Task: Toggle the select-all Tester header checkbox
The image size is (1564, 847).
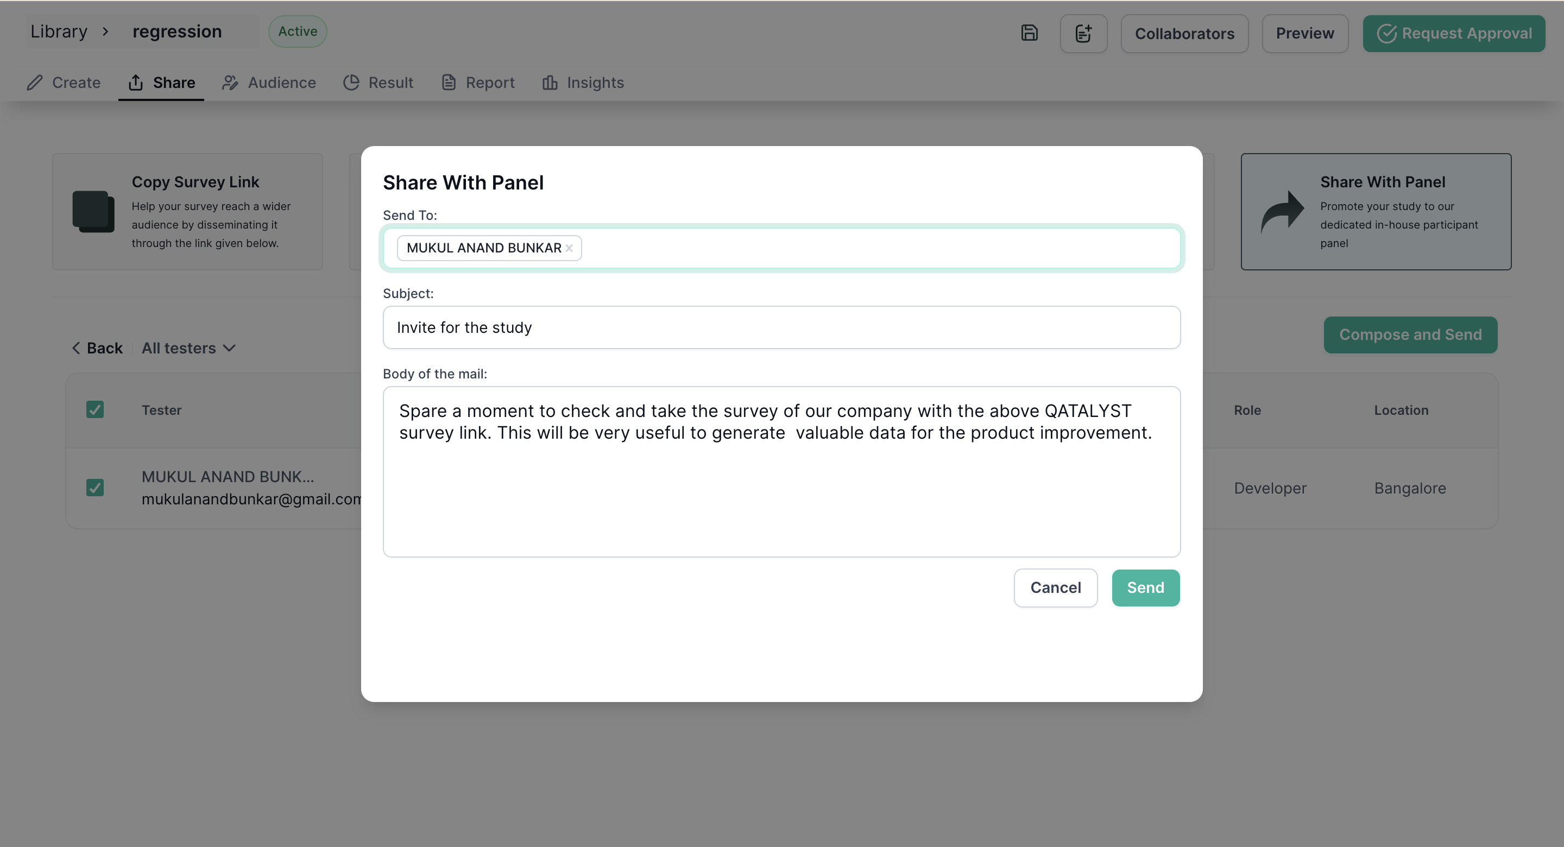Action: tap(94, 409)
